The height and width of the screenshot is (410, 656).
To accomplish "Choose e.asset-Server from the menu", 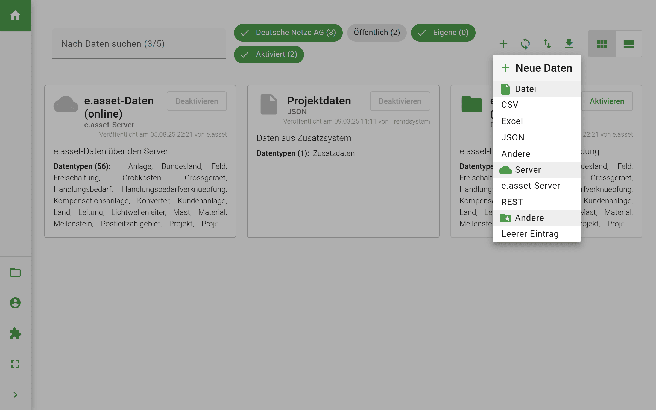I will (530, 186).
